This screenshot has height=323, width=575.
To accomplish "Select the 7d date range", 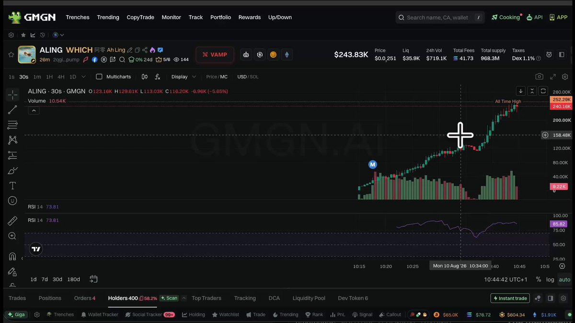I will click(45, 279).
